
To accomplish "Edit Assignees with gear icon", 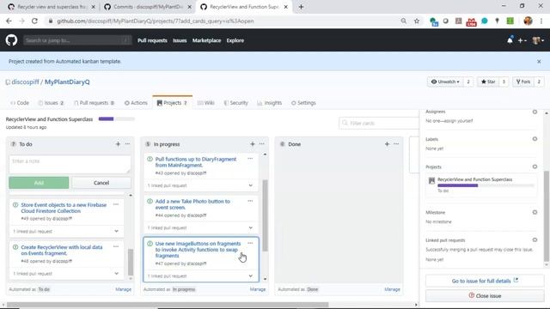I will coord(535,112).
